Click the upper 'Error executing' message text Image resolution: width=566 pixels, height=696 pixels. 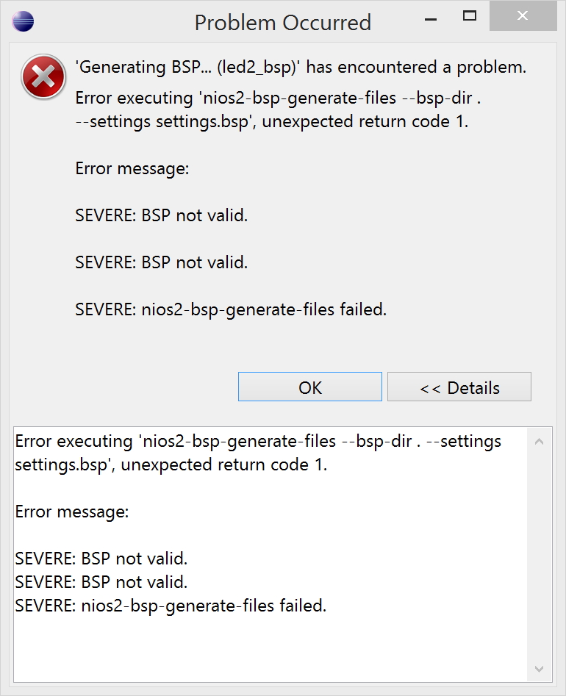273,110
